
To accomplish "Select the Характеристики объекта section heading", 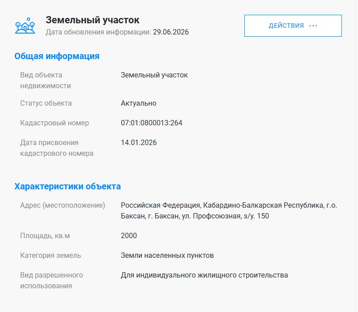I will point(68,186).
